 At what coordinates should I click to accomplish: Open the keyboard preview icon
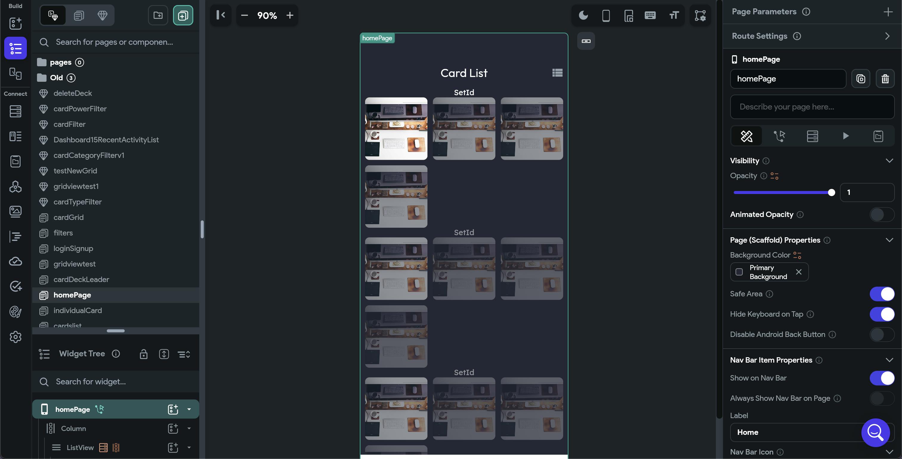click(650, 16)
